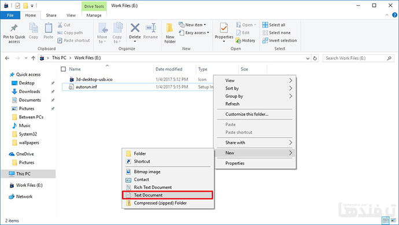
Task: Toggle the Desktop quick access pin
Action: [x=53, y=83]
